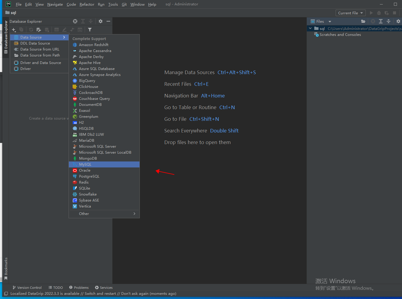402x299 pixels.
Task: Select MySQL data source
Action: [x=104, y=164]
